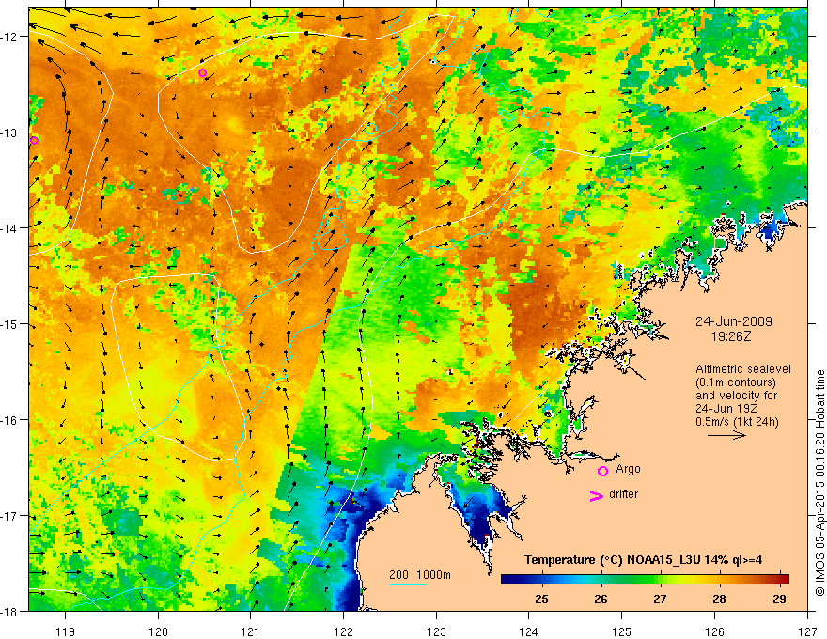This screenshot has width=827, height=639.
Task: Click the "24-Jun-2009" date label
Action: [734, 321]
